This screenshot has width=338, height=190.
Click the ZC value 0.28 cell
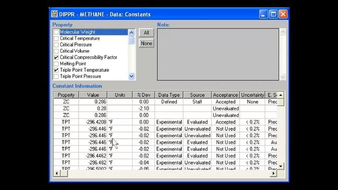coord(93,108)
